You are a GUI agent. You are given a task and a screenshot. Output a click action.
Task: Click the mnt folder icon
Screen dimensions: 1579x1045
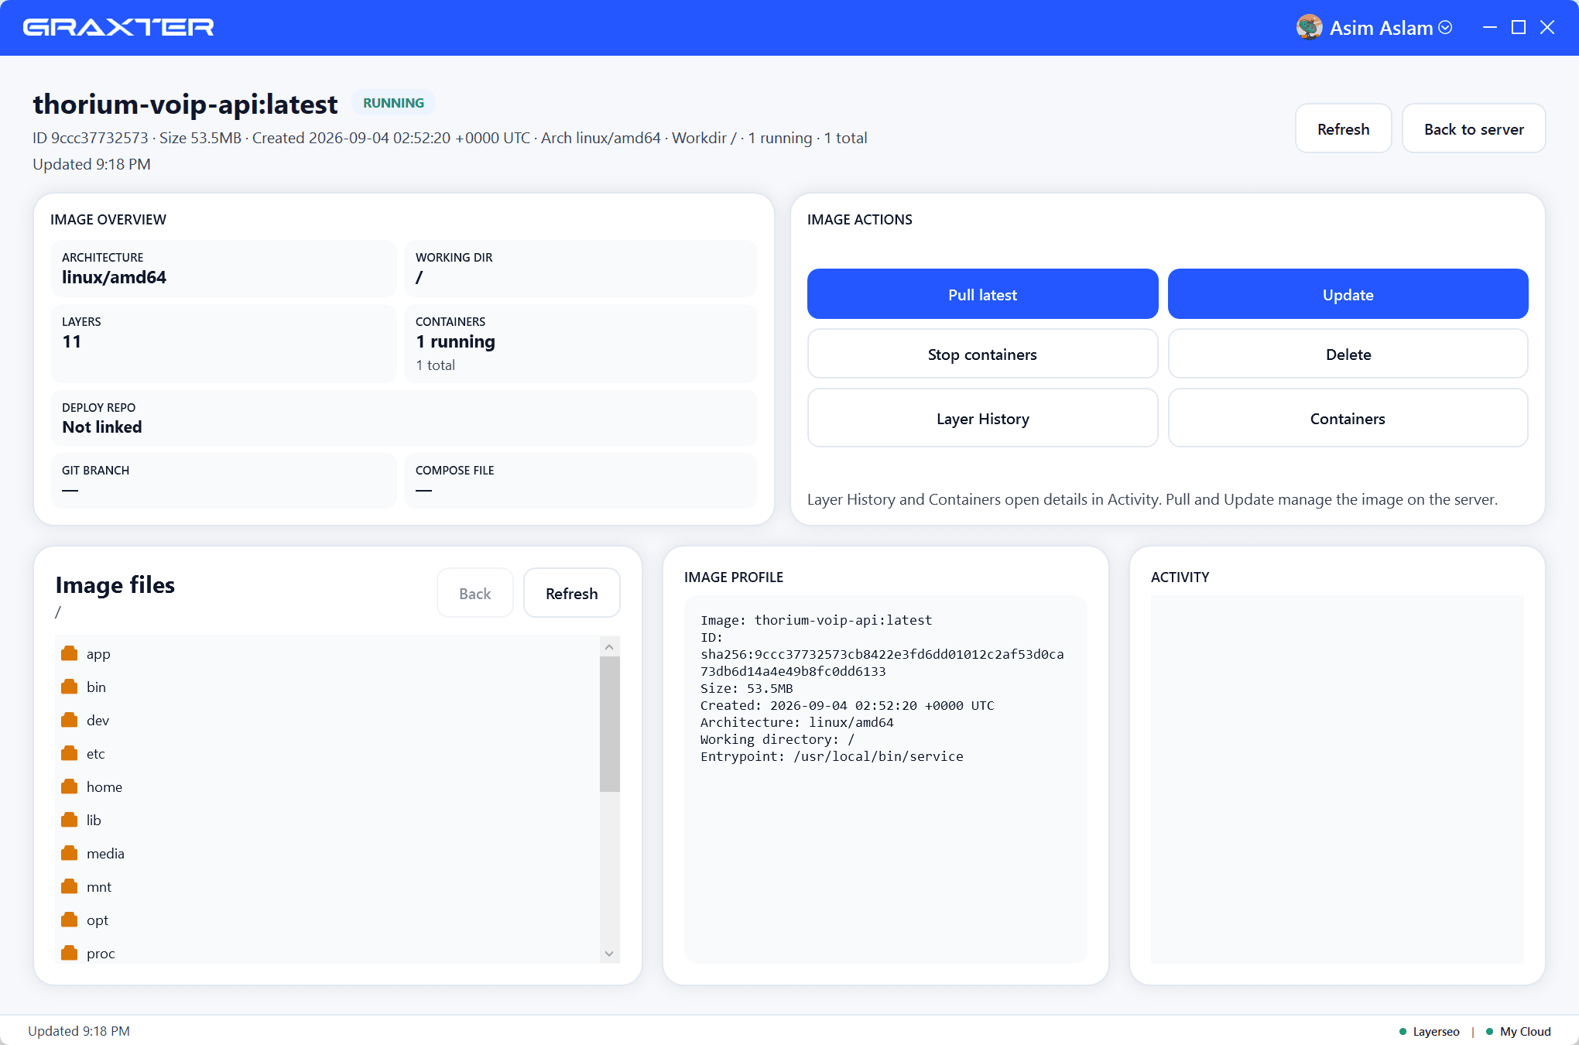70,886
